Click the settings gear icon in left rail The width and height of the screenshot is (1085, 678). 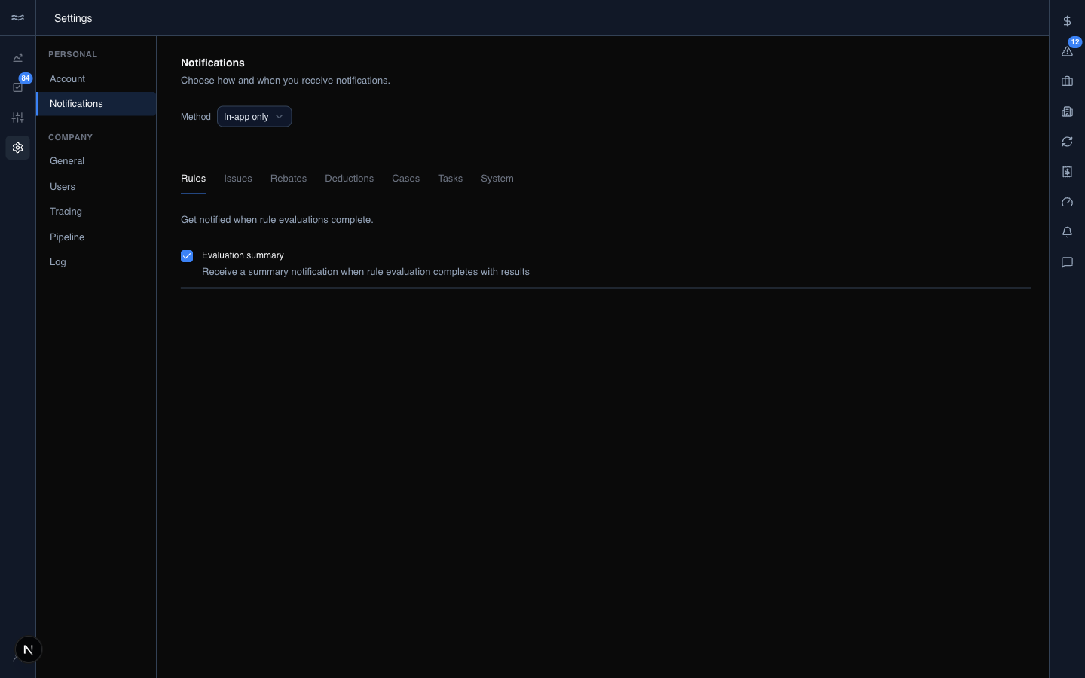tap(17, 148)
